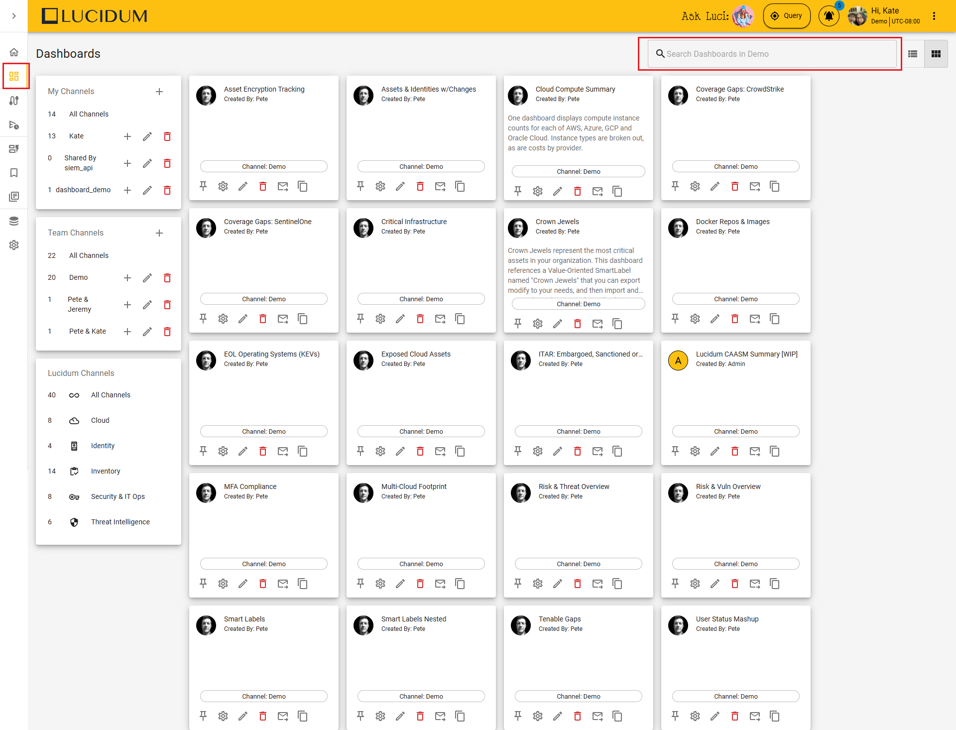The height and width of the screenshot is (730, 956).
Task: Pin the Tenable Gaps dashboard
Action: (x=518, y=716)
